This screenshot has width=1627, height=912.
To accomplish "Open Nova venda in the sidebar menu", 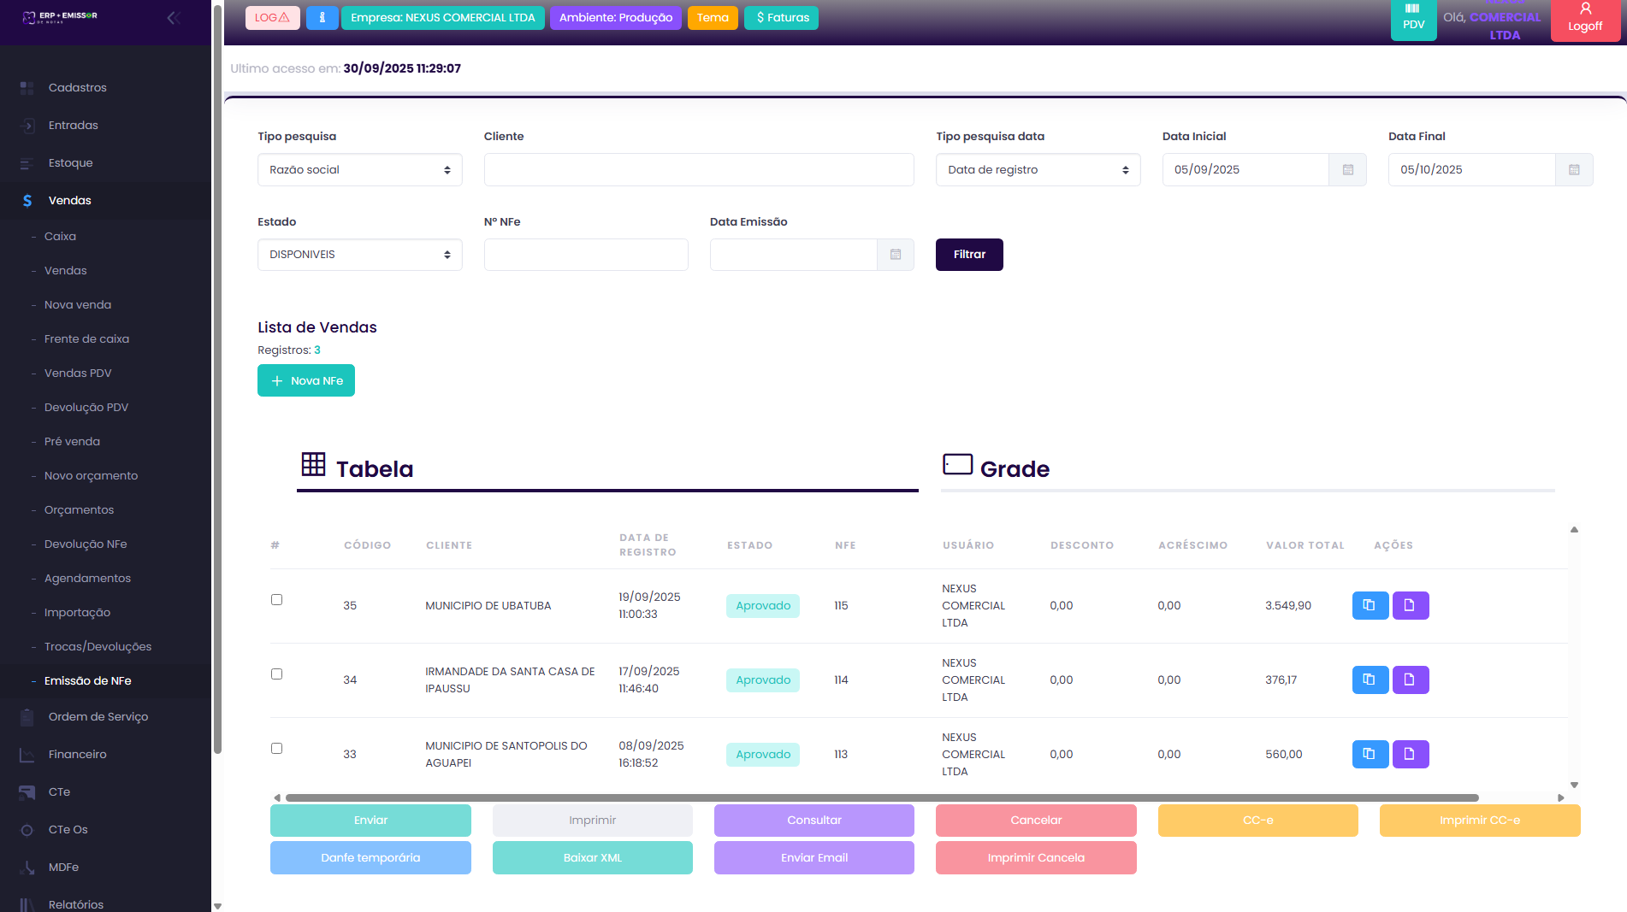I will [x=78, y=305].
